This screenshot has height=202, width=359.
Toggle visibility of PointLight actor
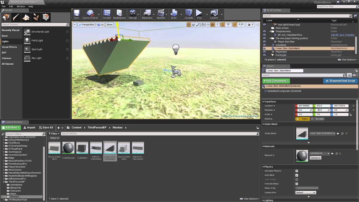coord(264,55)
